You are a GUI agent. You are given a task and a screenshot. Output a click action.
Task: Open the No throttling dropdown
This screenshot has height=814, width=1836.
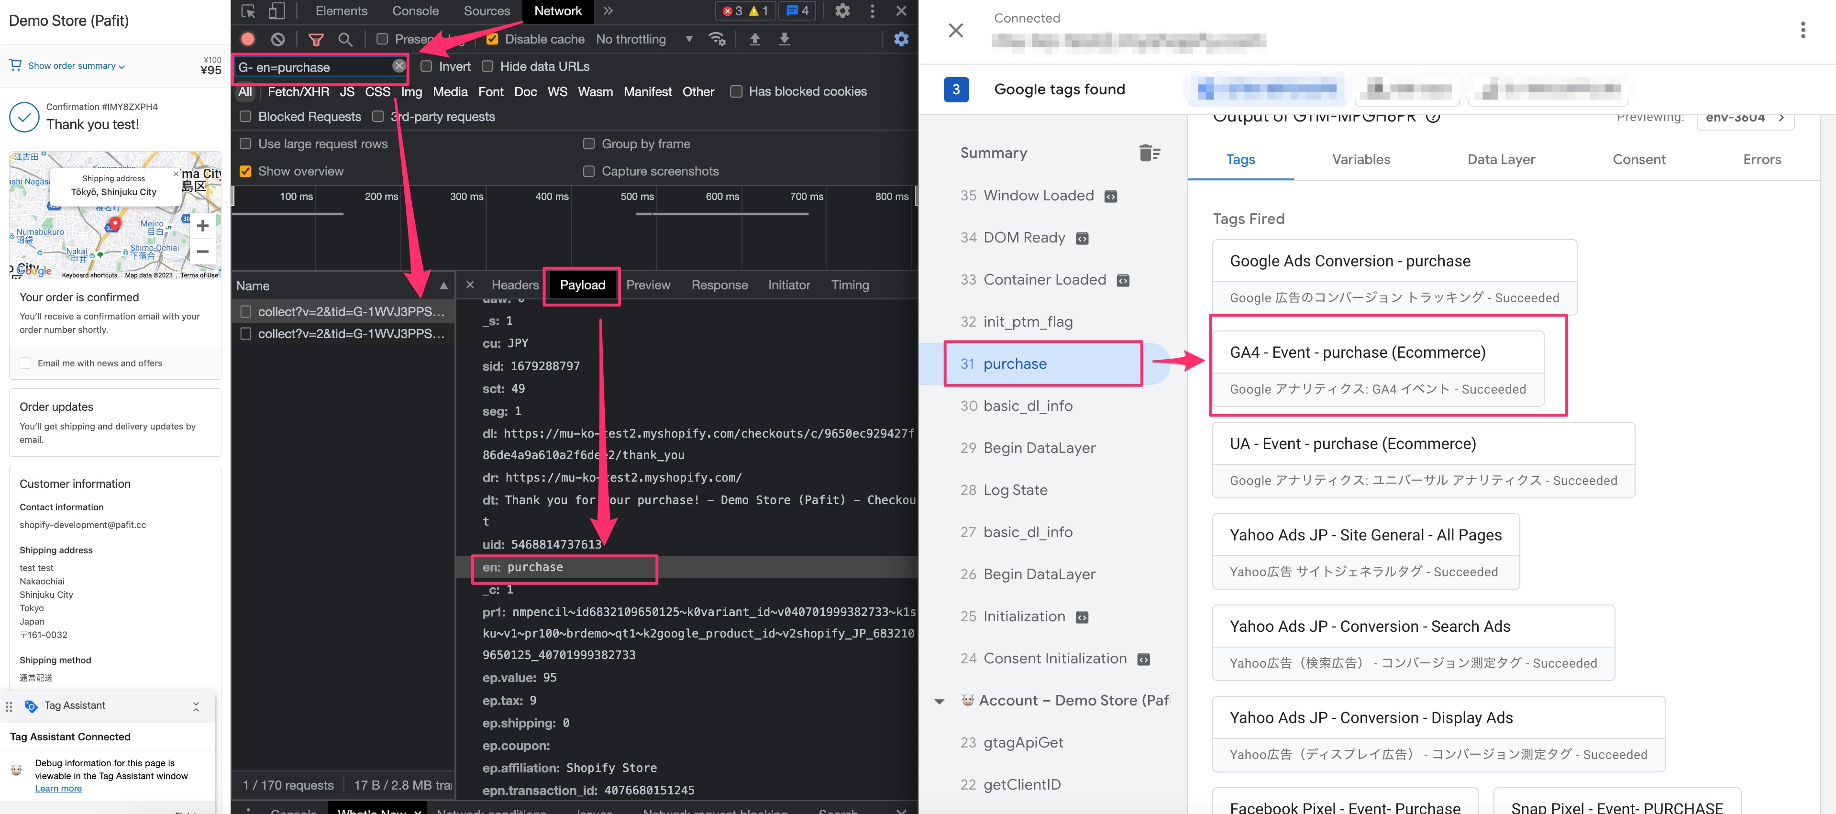point(644,39)
